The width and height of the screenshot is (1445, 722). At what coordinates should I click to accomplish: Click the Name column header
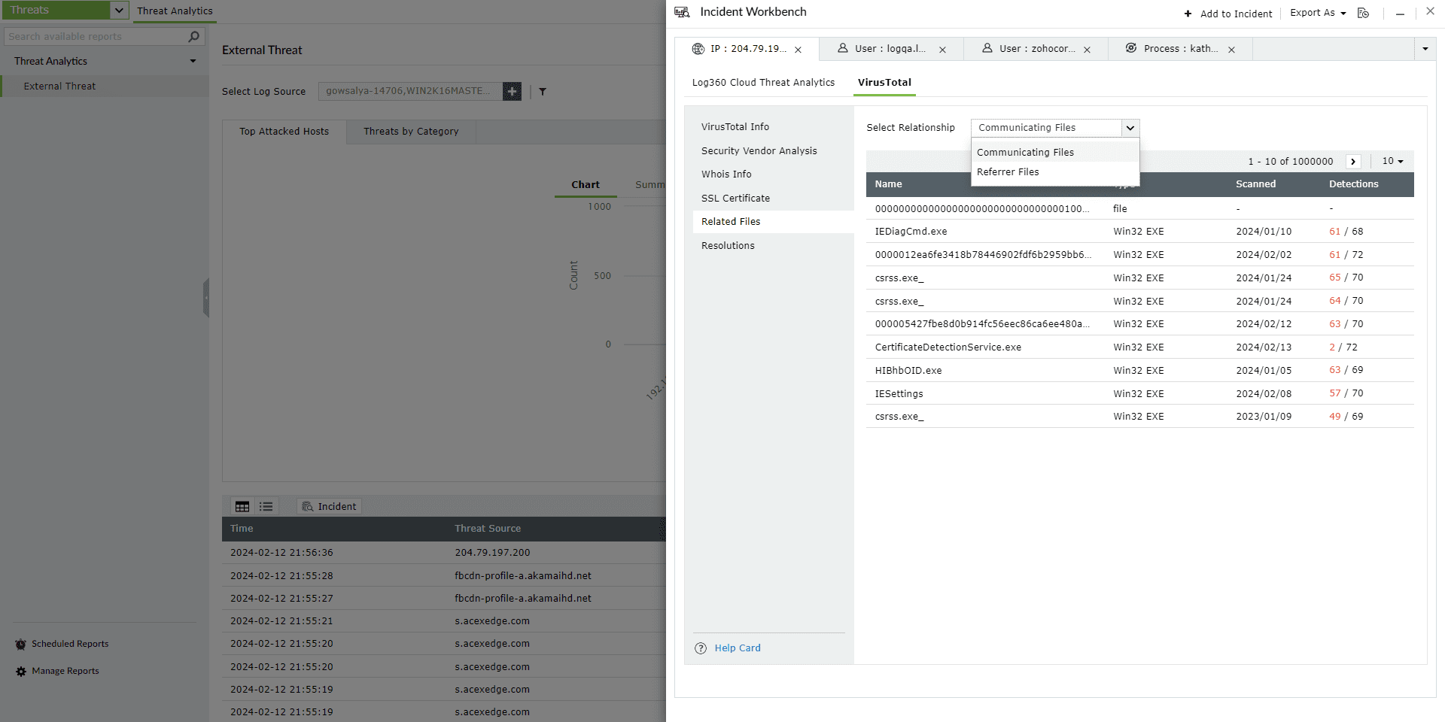[888, 184]
